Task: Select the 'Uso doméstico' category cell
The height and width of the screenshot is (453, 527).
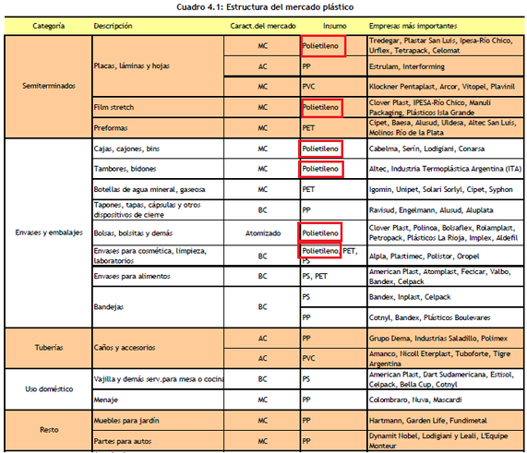Action: (49, 389)
